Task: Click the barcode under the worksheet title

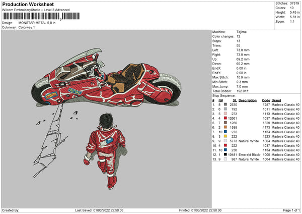Action: pyautogui.click(x=41, y=16)
